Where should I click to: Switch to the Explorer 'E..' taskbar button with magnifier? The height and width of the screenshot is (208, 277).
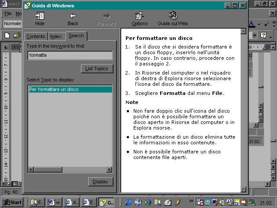pyautogui.click(x=37, y=202)
